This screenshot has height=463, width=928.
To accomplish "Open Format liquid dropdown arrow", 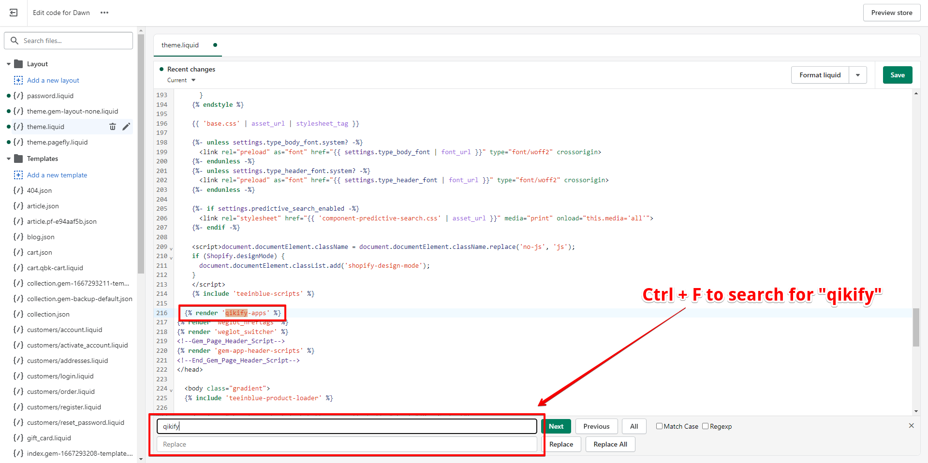I will pyautogui.click(x=858, y=75).
